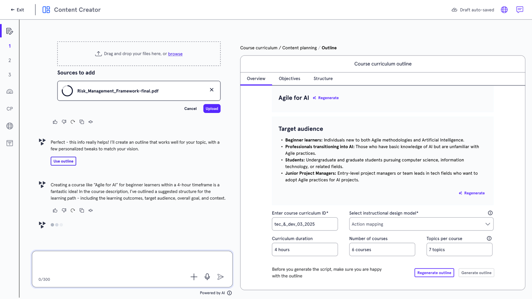The height and width of the screenshot is (299, 532).
Task: Open the chat comments icon at top right
Action: pos(520,10)
